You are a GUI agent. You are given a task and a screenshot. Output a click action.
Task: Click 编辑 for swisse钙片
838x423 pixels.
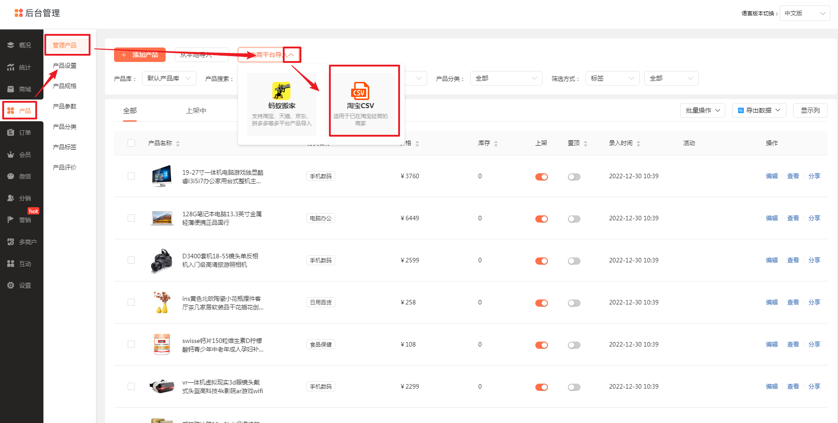(x=772, y=344)
